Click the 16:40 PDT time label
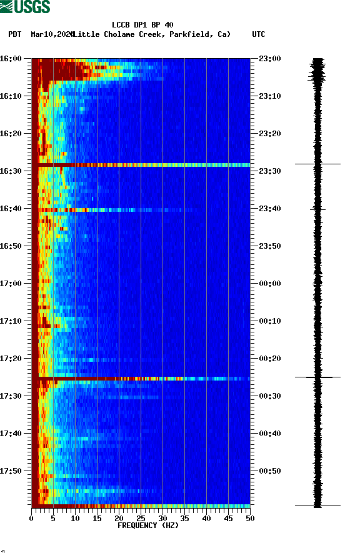Screen dimensions: 345x558 pyautogui.click(x=11, y=209)
